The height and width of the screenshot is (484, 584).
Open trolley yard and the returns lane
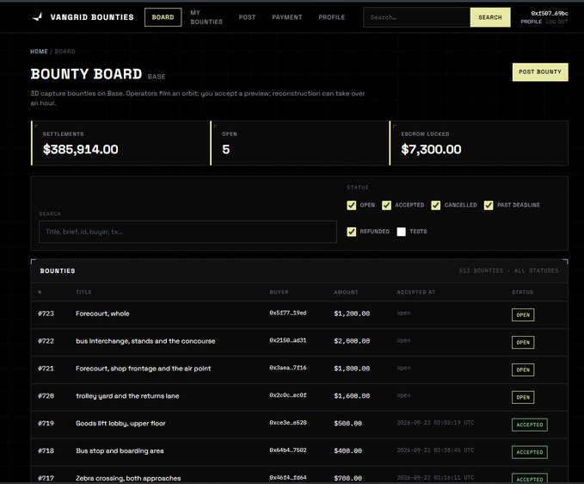pos(127,396)
